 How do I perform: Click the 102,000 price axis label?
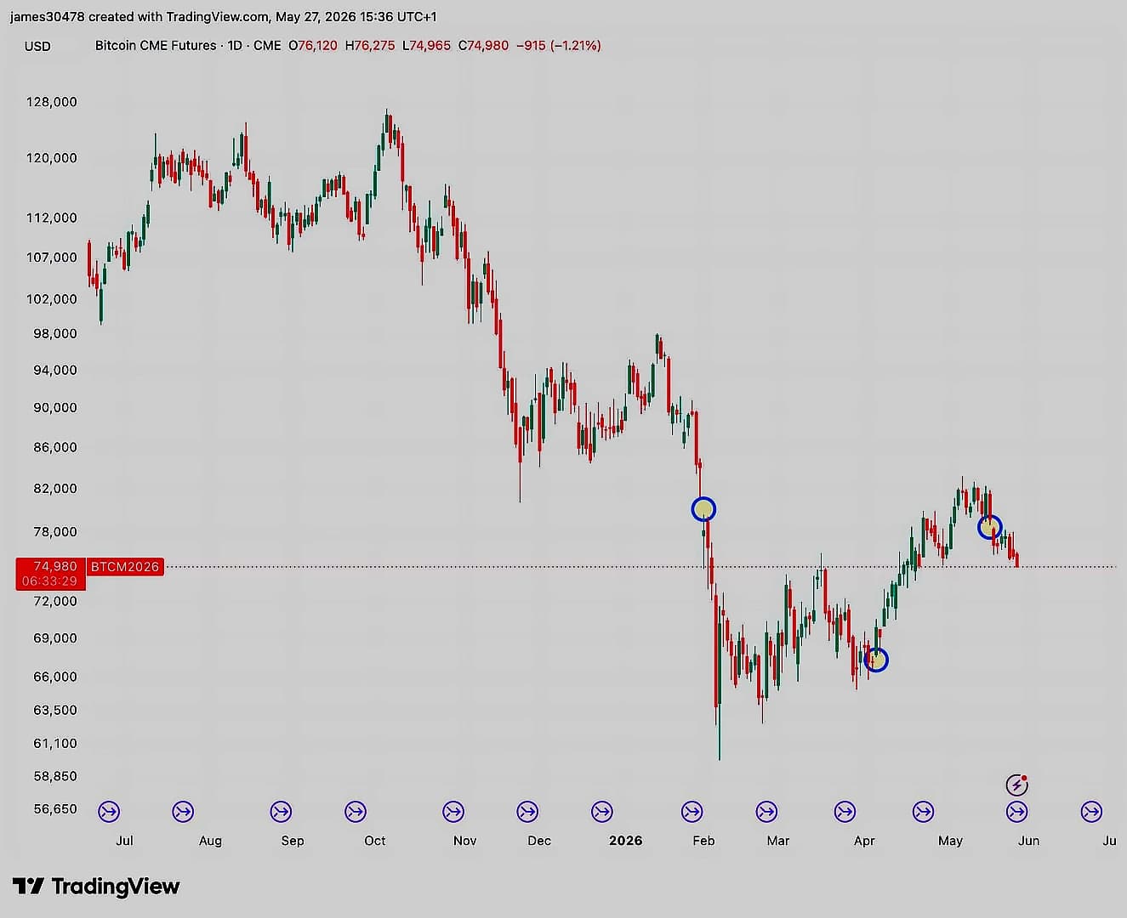coord(52,299)
